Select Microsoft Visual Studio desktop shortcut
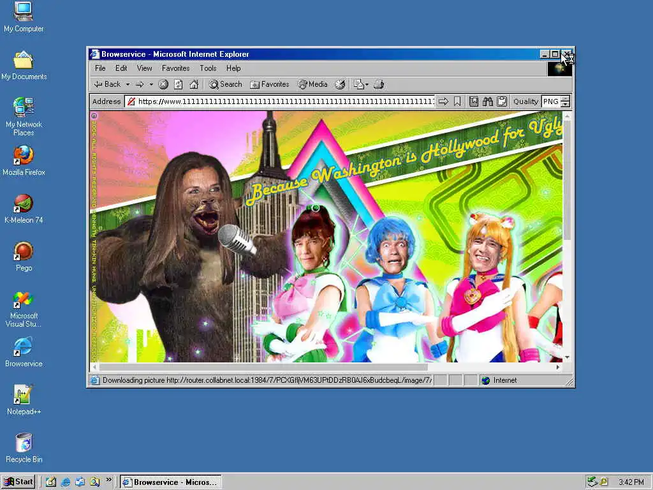The width and height of the screenshot is (653, 490). 24,309
